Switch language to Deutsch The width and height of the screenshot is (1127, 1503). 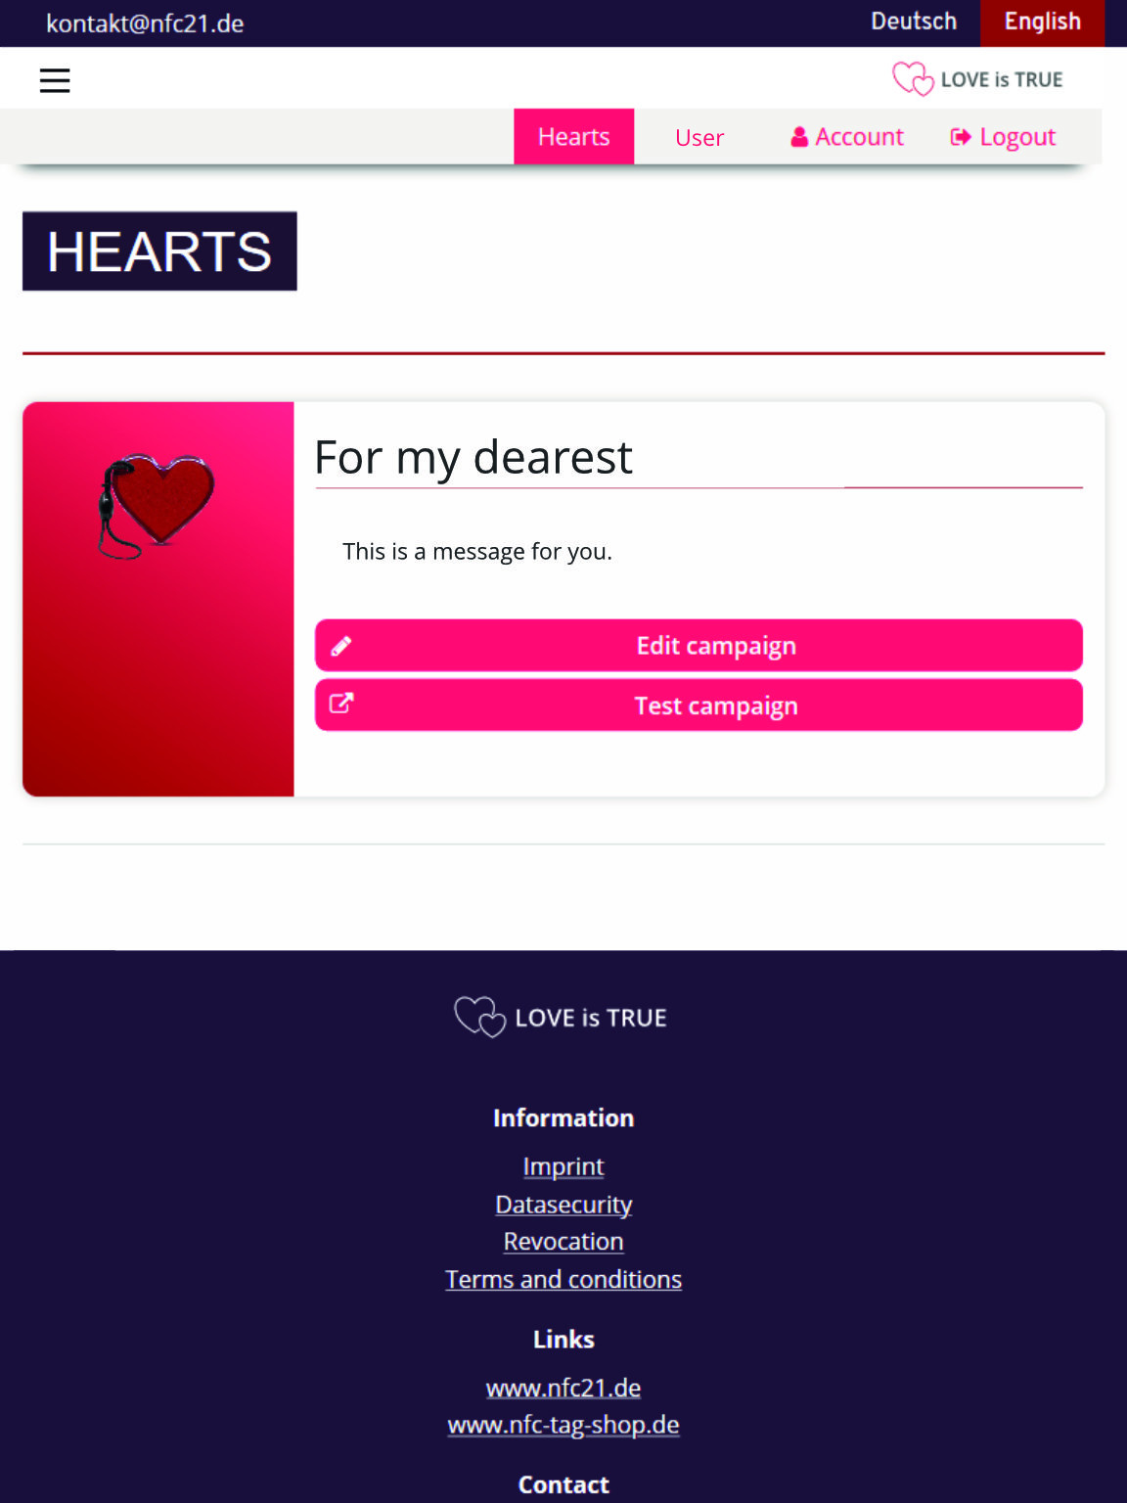[x=914, y=22]
